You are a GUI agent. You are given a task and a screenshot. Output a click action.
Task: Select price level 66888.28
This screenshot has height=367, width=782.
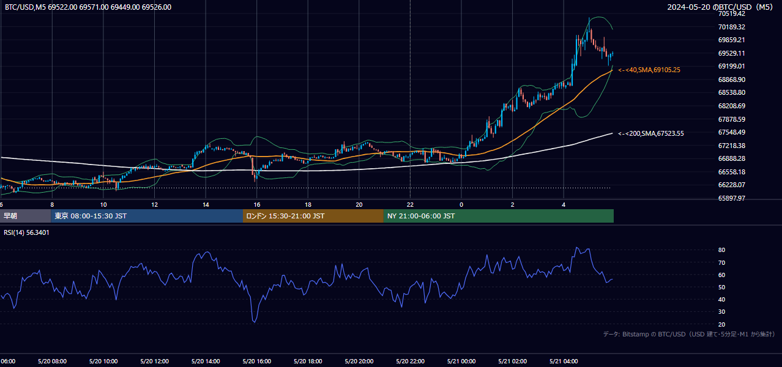[x=732, y=158]
